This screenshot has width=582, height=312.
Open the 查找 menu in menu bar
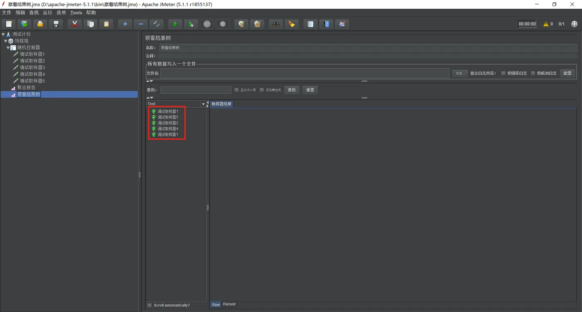coord(34,13)
